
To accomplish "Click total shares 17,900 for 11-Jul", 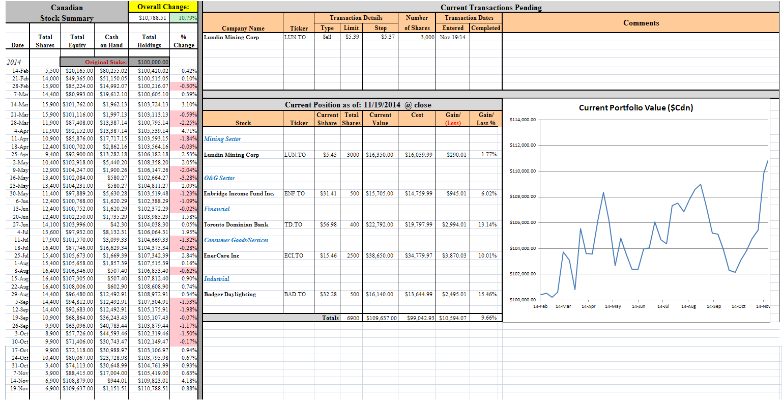I will point(52,240).
